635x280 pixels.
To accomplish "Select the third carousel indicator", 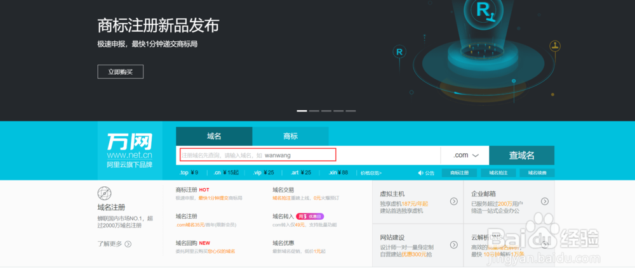I will 326,111.
